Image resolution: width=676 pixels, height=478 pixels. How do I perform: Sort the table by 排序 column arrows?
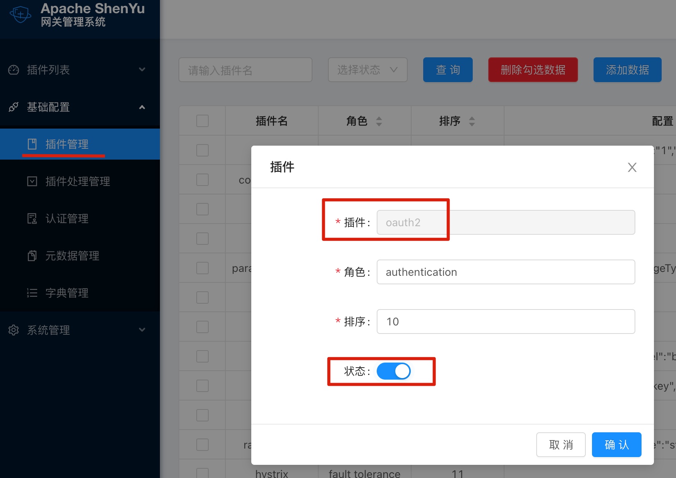coord(472,121)
